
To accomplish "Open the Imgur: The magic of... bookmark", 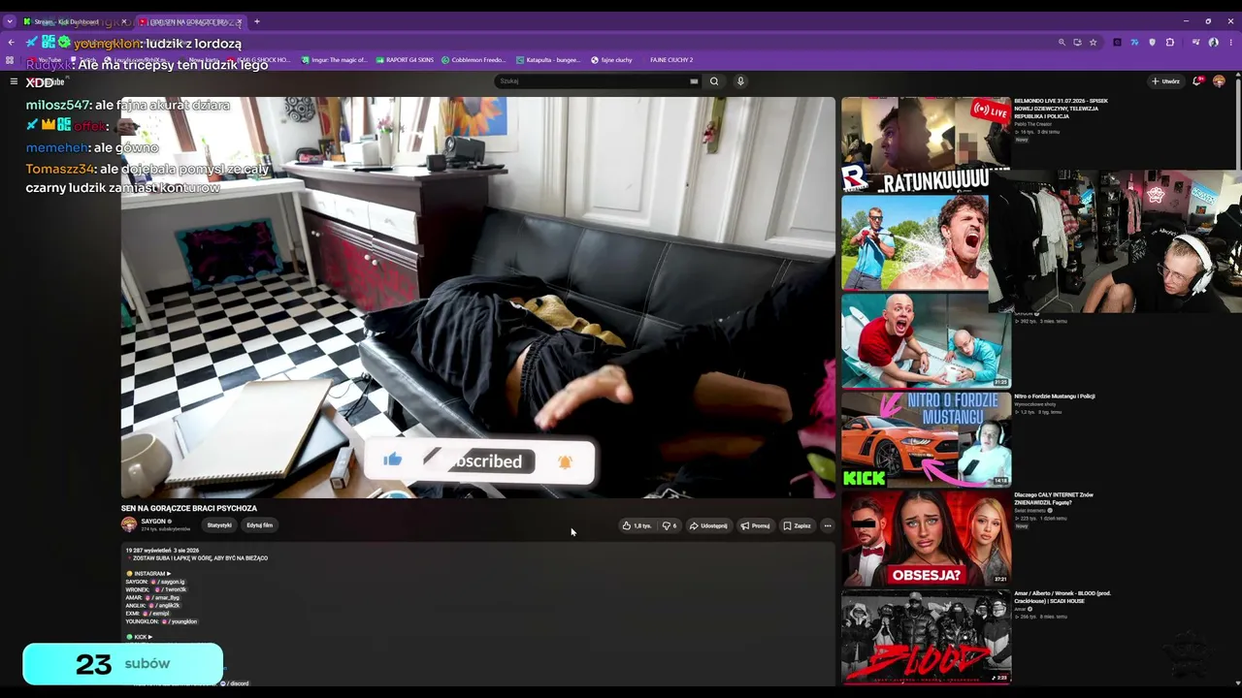I will point(334,60).
